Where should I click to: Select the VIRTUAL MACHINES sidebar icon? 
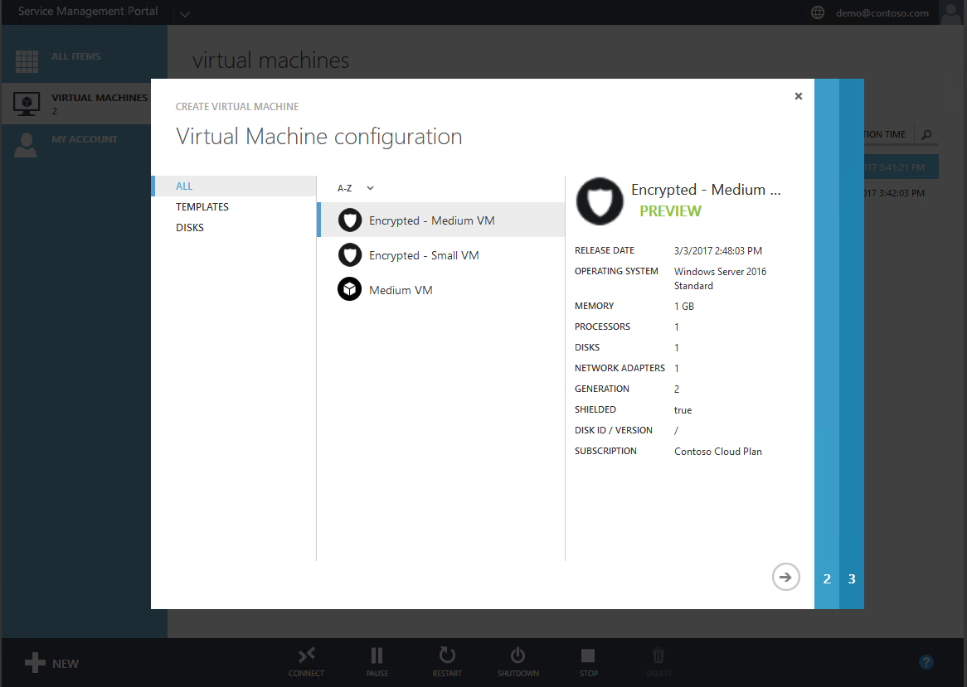coord(27,104)
